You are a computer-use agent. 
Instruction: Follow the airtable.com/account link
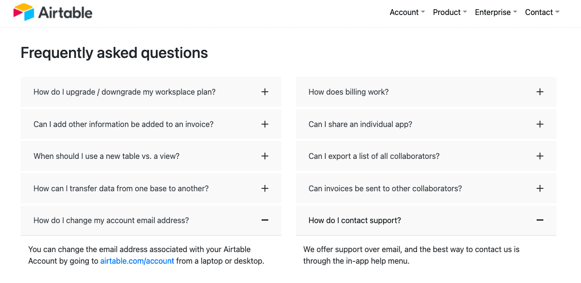(x=137, y=261)
